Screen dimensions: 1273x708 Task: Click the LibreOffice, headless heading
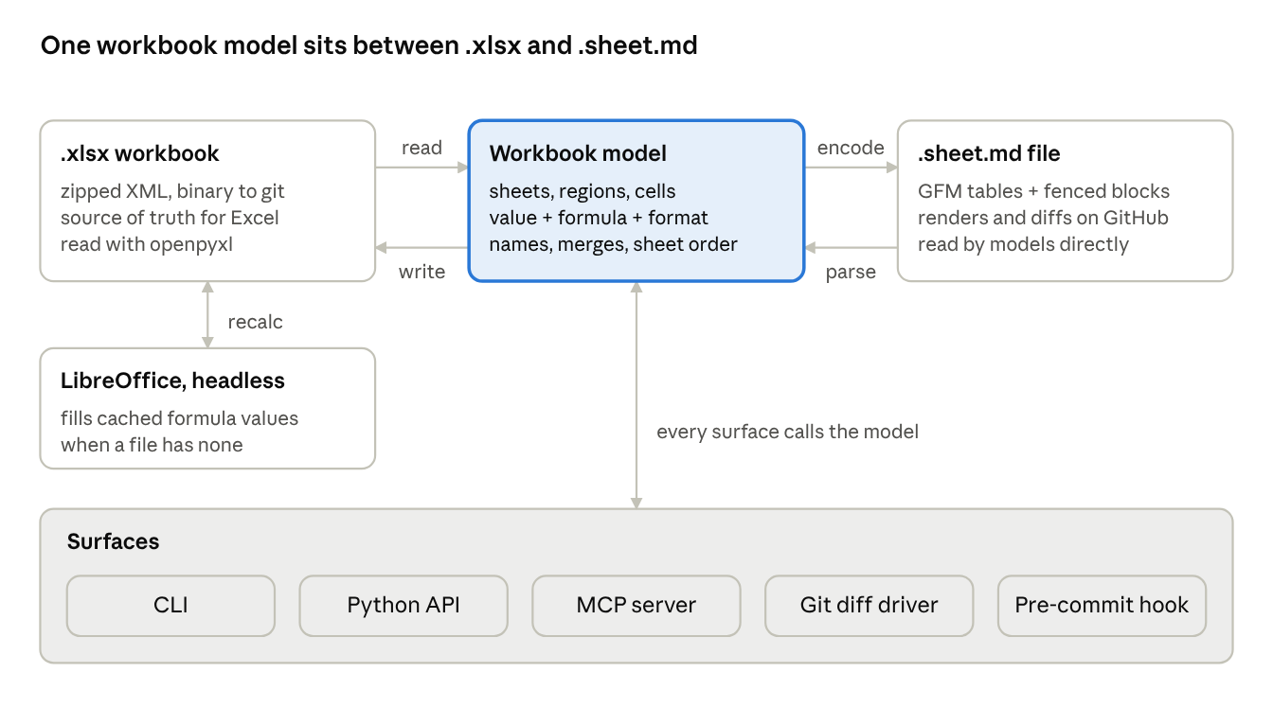(172, 381)
